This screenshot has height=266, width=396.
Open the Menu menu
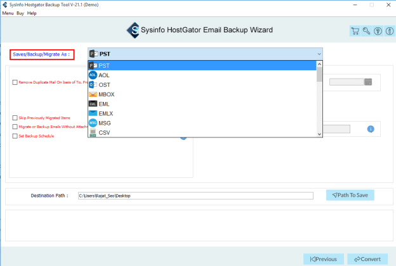[8, 13]
